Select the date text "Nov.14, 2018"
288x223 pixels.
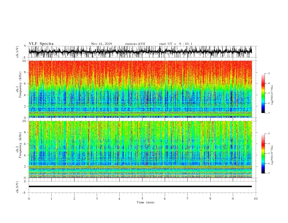101,44
